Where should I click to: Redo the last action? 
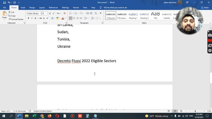point(15,3)
